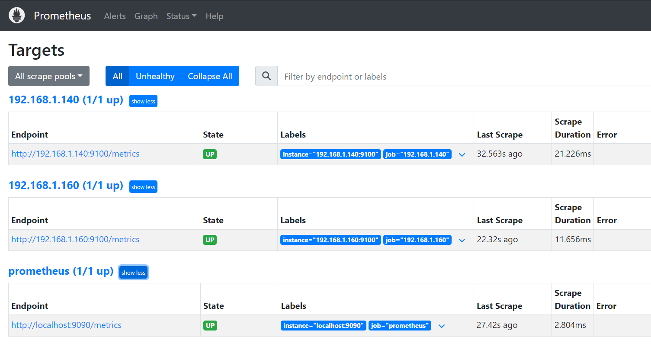This screenshot has height=353, width=651.
Task: Click the 22.32s ago last scrape value
Action: pos(497,240)
